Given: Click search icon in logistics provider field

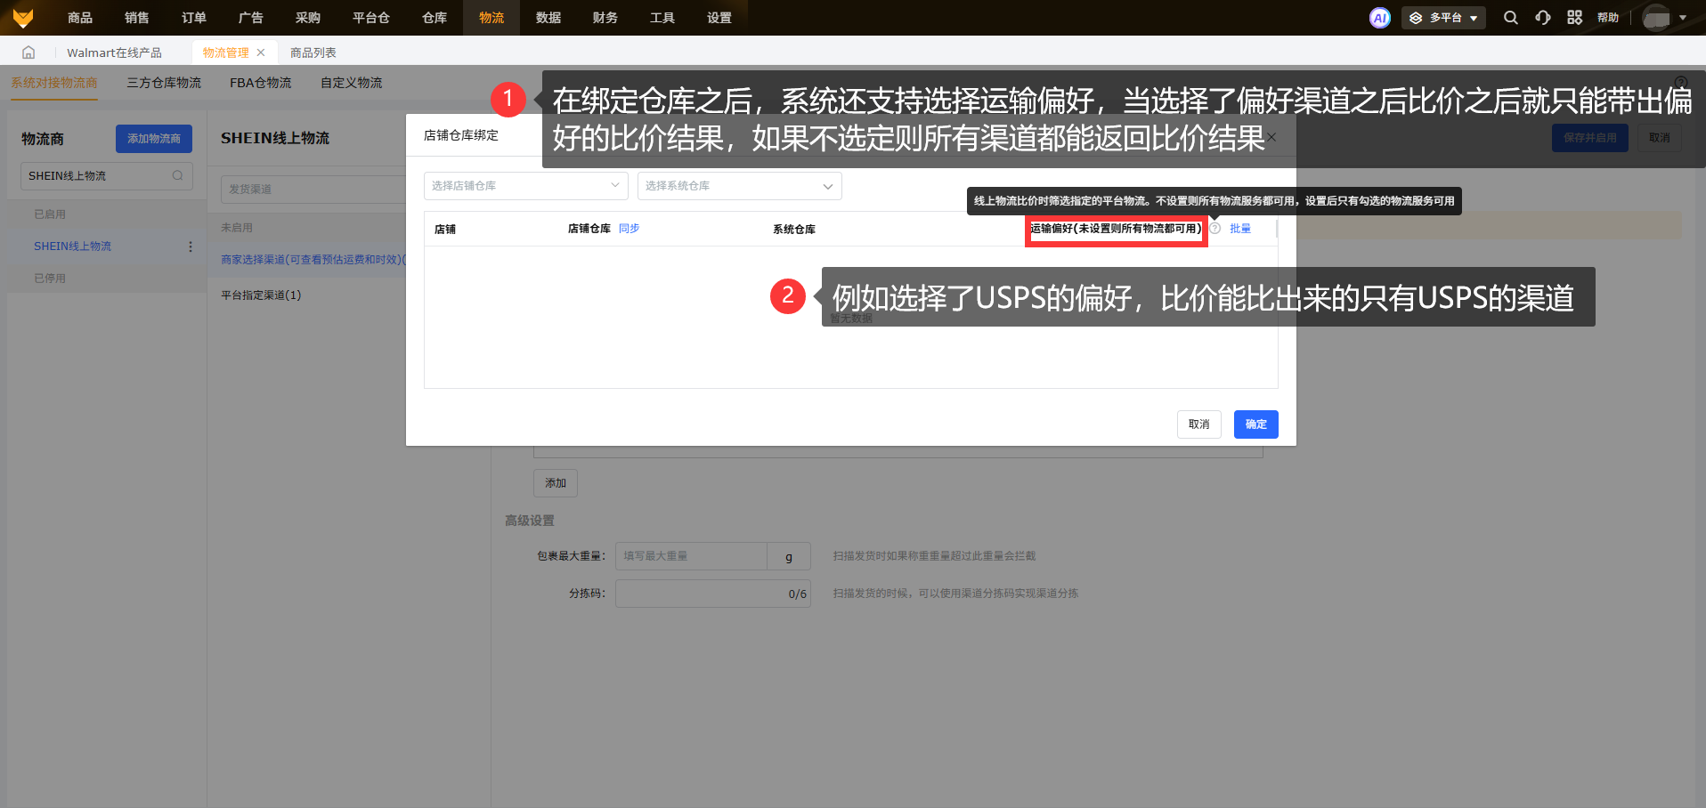Looking at the screenshot, I should (x=178, y=176).
